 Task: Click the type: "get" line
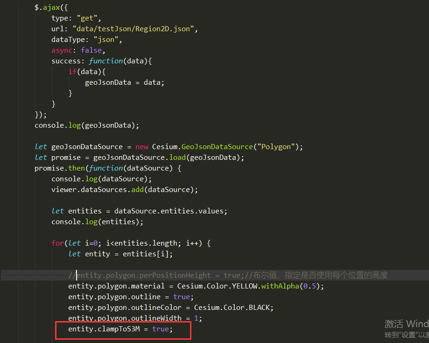click(77, 18)
